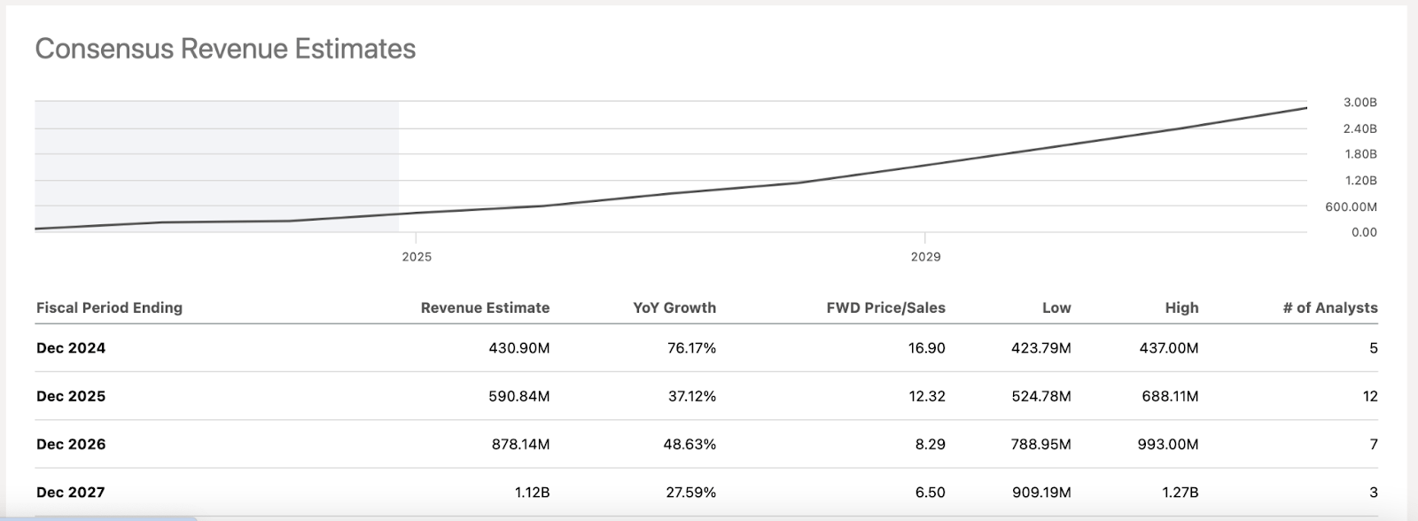This screenshot has width=1418, height=521.
Task: Select the Dec 2026 row label
Action: pos(71,444)
